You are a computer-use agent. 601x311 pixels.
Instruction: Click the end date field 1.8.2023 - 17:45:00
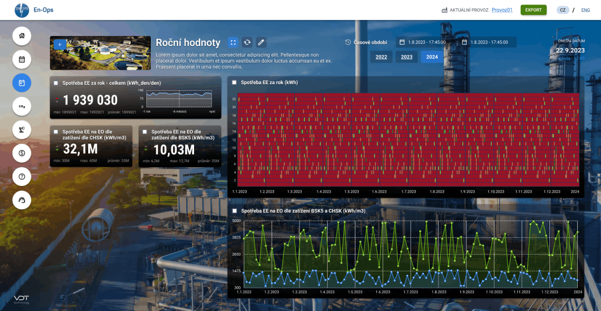point(487,42)
